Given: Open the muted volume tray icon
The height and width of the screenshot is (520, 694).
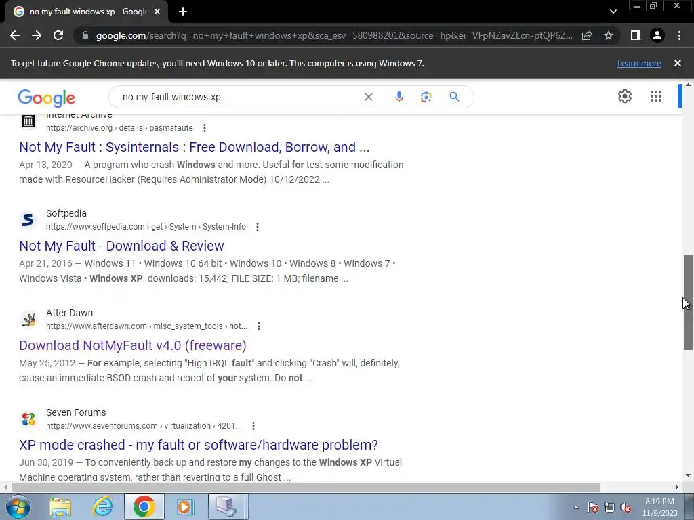Looking at the screenshot, I should 626,507.
